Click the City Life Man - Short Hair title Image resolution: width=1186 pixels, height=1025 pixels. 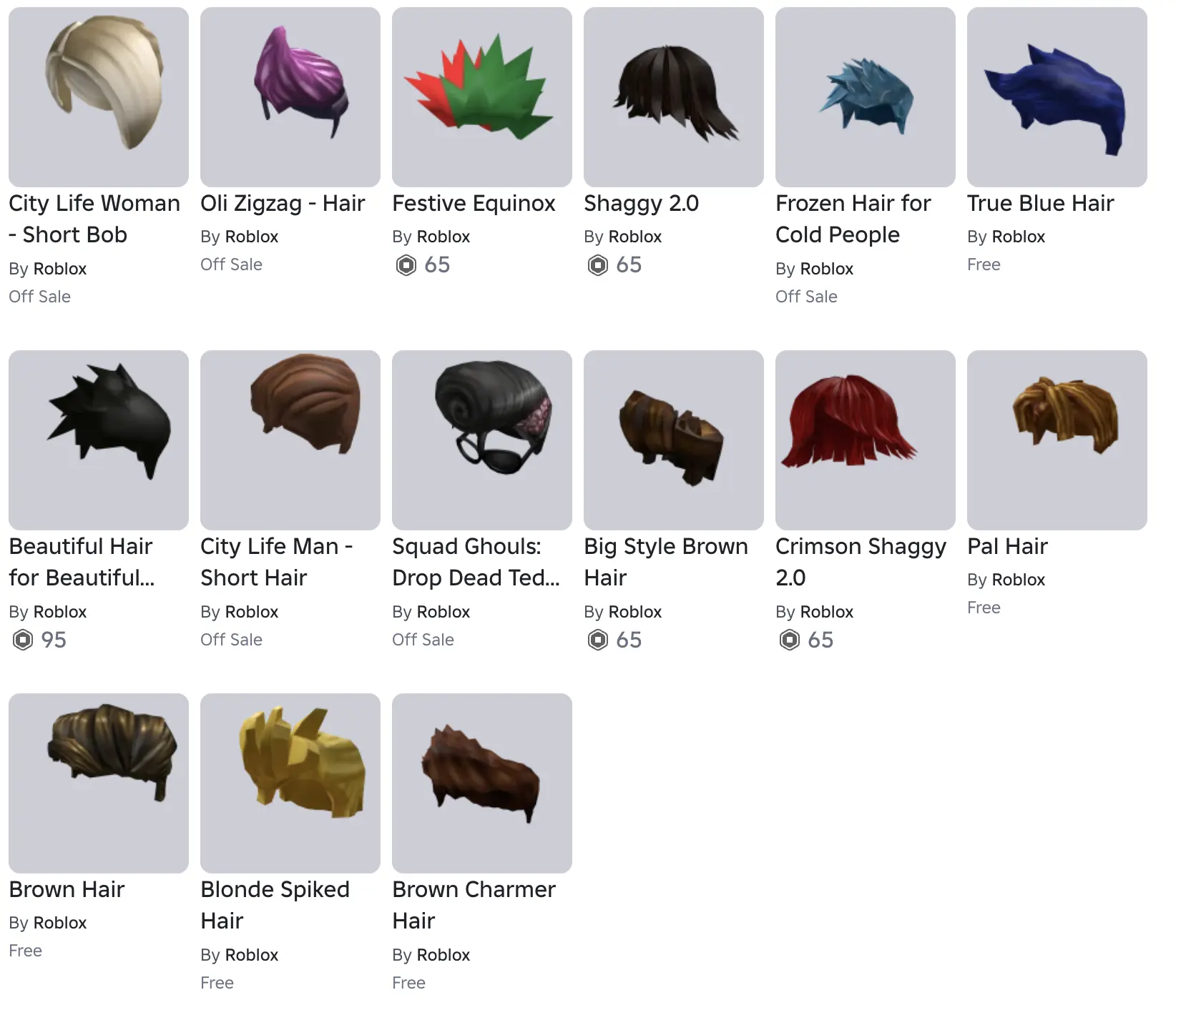click(276, 562)
